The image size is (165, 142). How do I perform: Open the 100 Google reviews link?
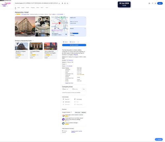25,14
